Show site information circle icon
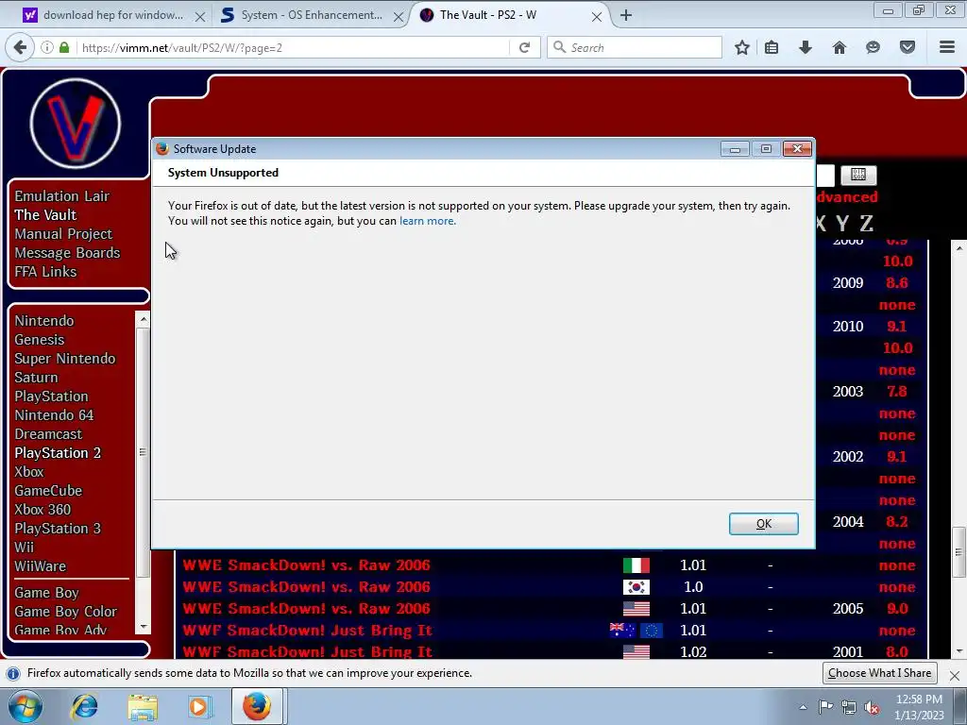 [47, 47]
